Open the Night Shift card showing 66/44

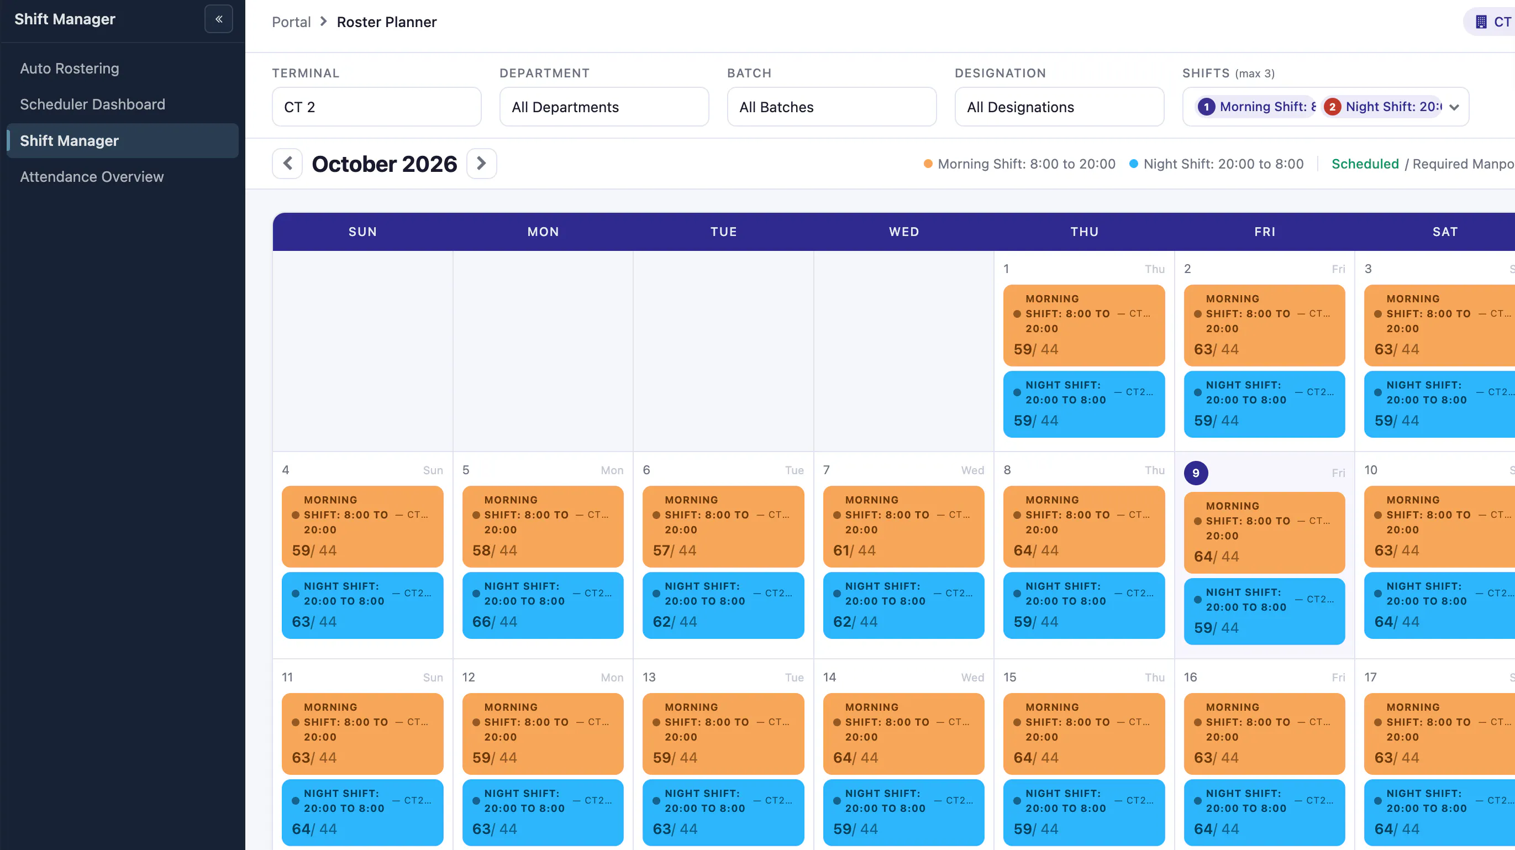[x=542, y=605]
